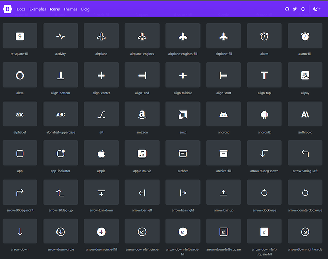The height and width of the screenshot is (259, 328).
Task: Select the 9-square-fill icon tile
Action: pos(20,36)
